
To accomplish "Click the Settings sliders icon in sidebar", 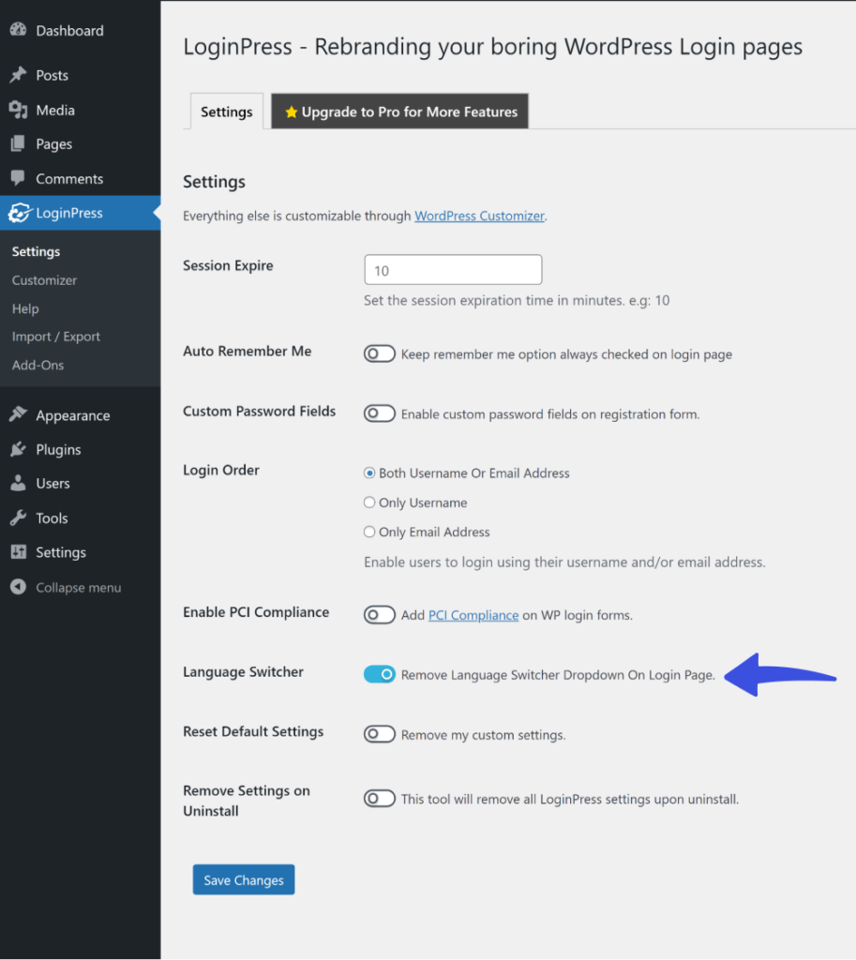I will (x=19, y=551).
